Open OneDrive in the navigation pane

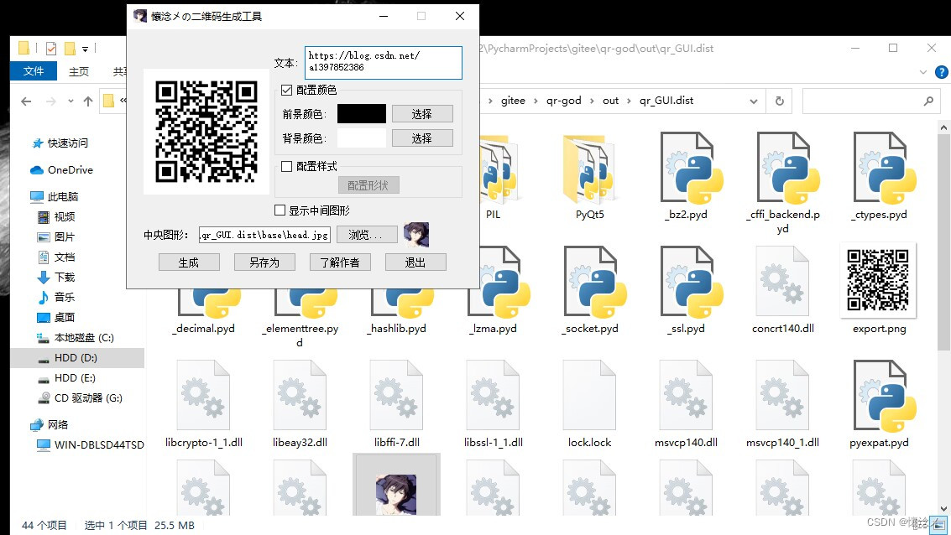tap(62, 169)
